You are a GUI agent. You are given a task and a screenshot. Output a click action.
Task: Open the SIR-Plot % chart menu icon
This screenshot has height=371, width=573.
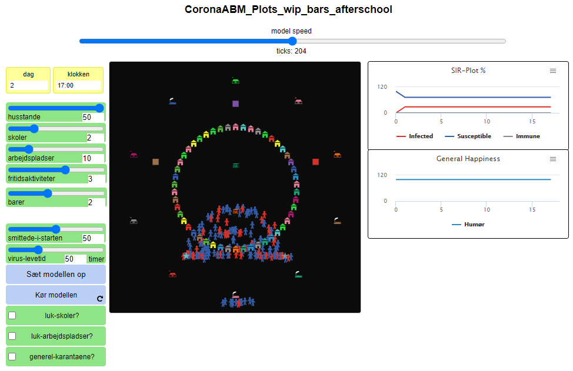click(x=553, y=71)
